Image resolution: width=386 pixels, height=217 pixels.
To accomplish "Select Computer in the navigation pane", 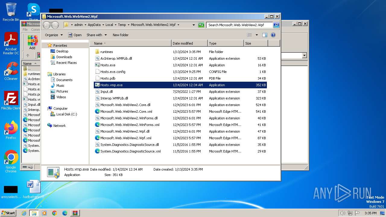I will (60, 108).
